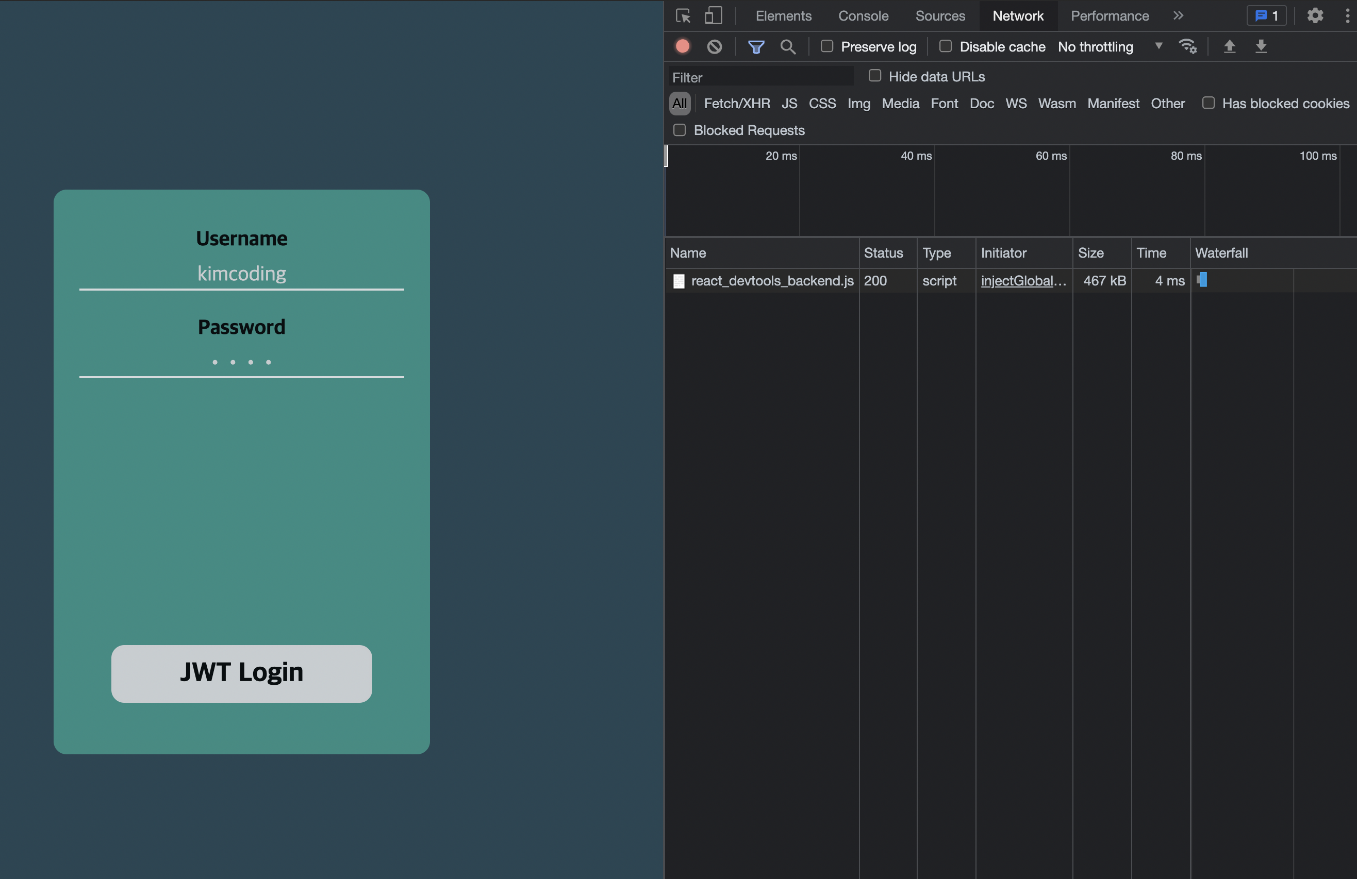Screen dimensions: 1357x879
Task: Click the inspect element picker icon
Action: click(683, 15)
